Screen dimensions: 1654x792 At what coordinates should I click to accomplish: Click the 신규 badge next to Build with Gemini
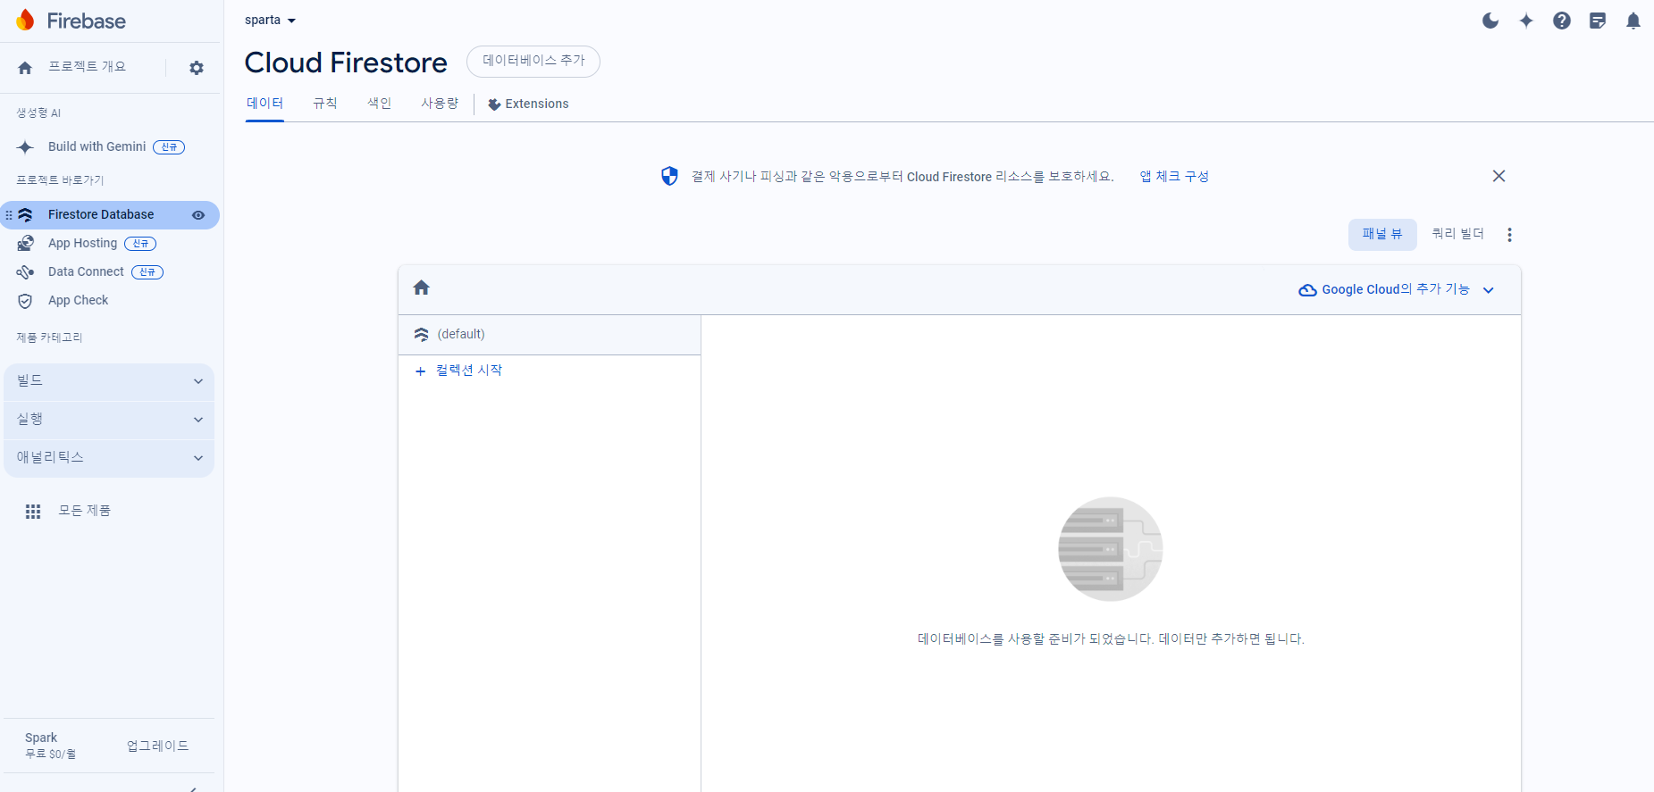pos(169,147)
